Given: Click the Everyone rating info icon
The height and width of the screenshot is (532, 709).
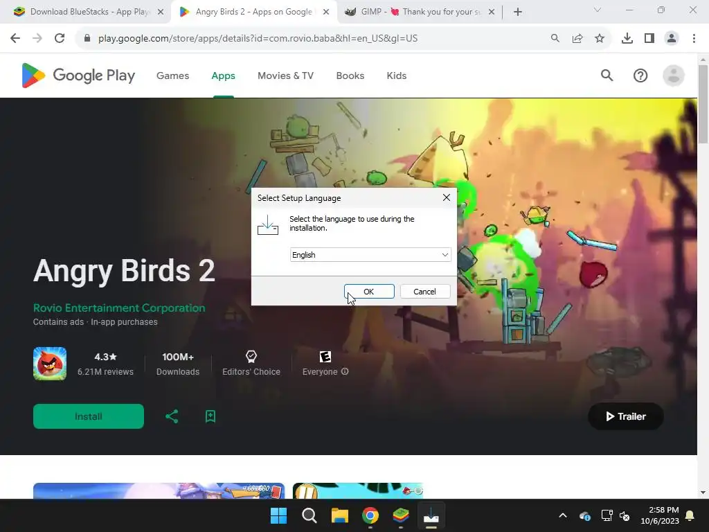Looking at the screenshot, I should click(345, 371).
